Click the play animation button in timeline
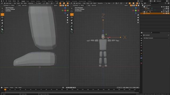Viewport: 170px width, 95px height. 72,88
